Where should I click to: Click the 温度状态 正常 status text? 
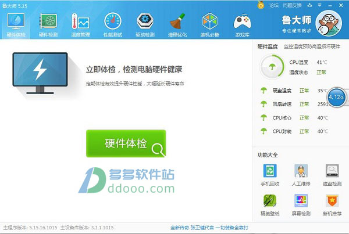pos(321,73)
